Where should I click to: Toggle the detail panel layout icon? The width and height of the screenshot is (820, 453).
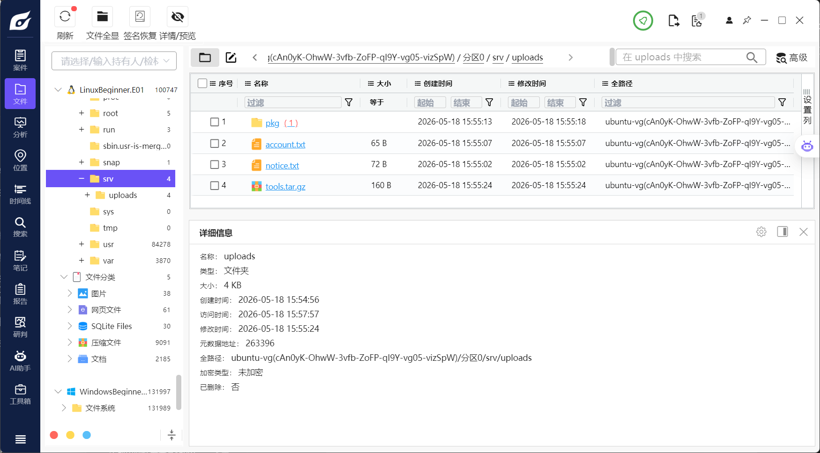click(783, 232)
